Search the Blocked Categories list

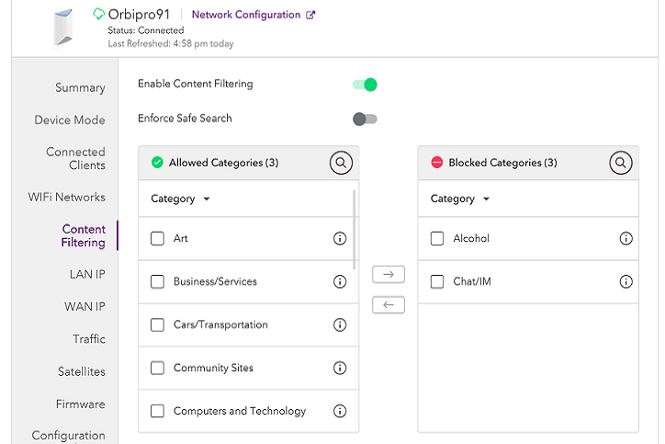(621, 163)
